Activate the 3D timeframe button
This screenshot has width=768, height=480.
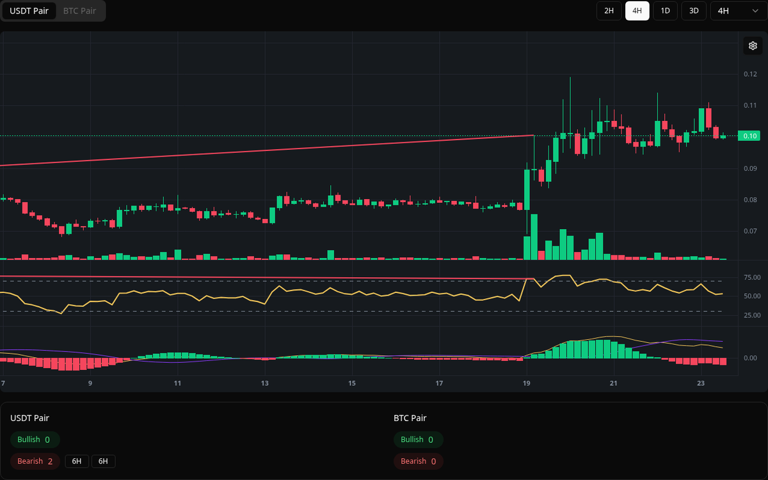point(693,11)
